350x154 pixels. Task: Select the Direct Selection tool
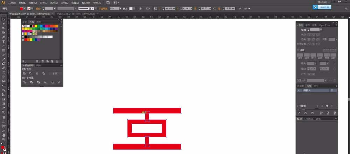click(3, 24)
